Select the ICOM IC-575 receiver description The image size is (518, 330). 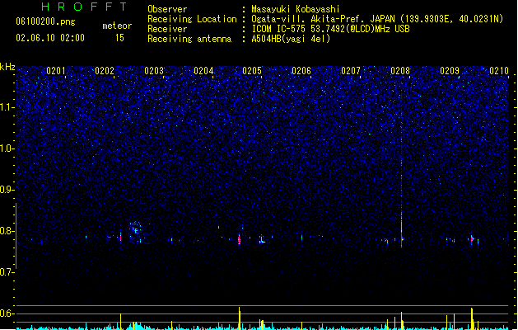(331, 29)
